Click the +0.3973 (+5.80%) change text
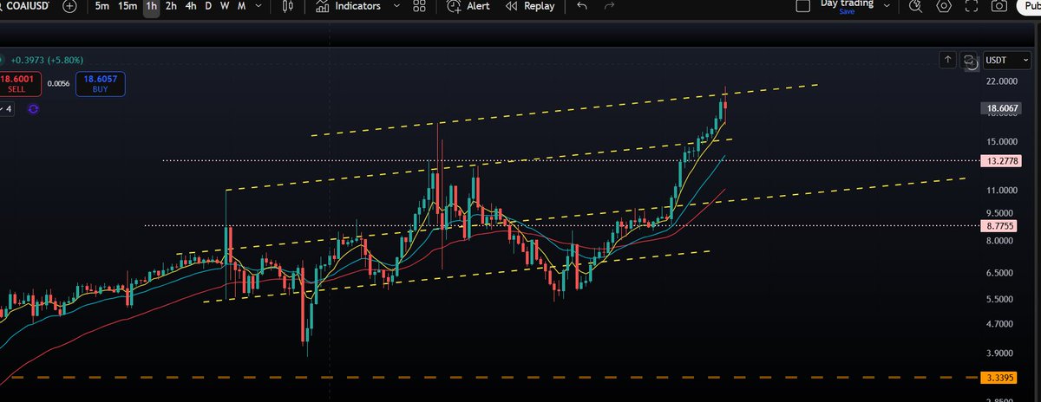Image resolution: width=1041 pixels, height=402 pixels. 47,60
